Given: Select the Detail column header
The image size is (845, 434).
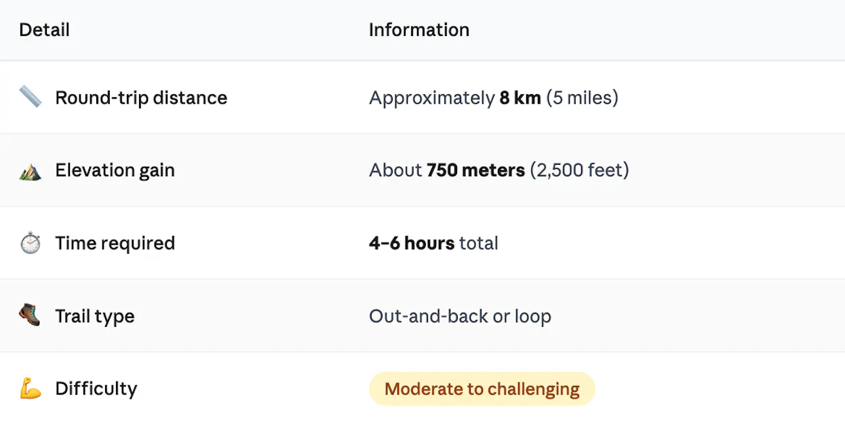Looking at the screenshot, I should tap(44, 30).
